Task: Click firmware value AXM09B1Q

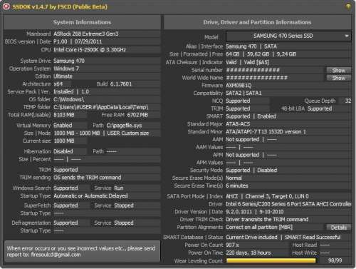Action: 239,86
